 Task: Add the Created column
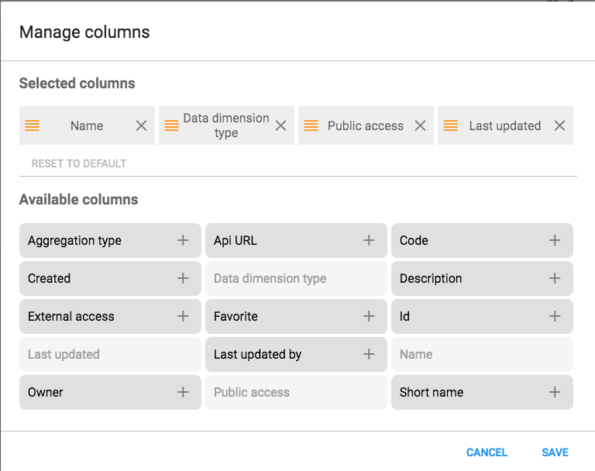[x=183, y=278]
